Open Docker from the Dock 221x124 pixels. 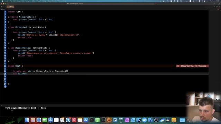coord(144,120)
